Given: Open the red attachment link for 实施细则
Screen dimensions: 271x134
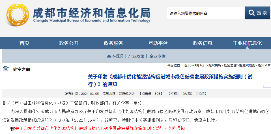Looking at the screenshot, I should pyautogui.click(x=100, y=129).
